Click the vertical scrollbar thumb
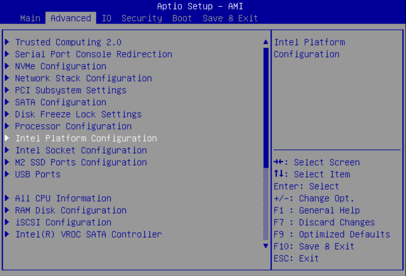Viewport: 406px width, 276px height. coord(266,107)
